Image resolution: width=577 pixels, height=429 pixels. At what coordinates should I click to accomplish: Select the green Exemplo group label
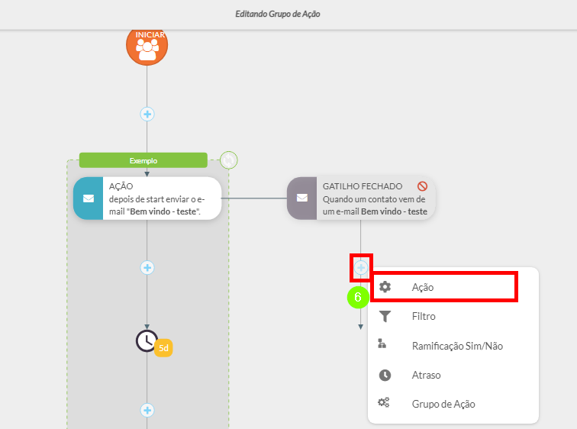tap(143, 160)
